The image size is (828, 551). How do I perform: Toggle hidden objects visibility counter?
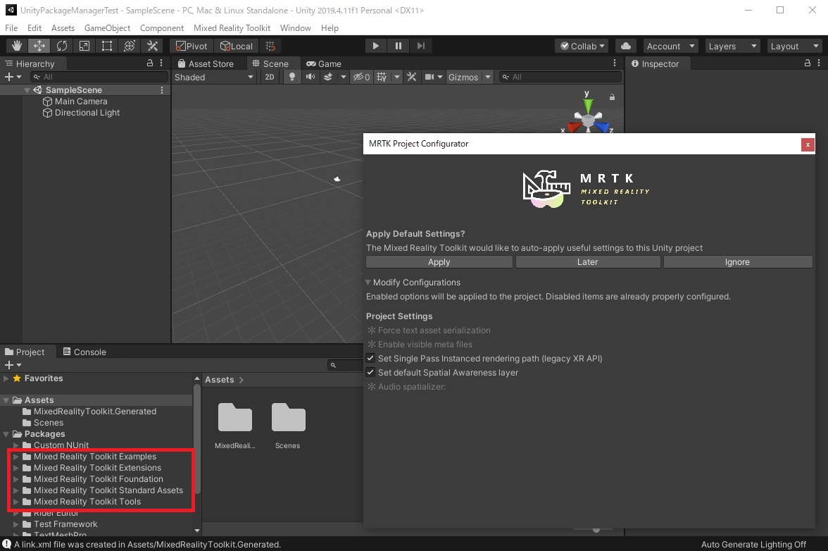click(x=362, y=77)
